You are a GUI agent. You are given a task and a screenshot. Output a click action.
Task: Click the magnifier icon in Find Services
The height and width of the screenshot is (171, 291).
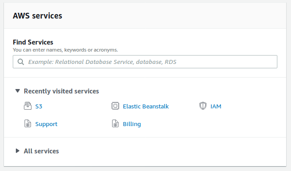21,62
